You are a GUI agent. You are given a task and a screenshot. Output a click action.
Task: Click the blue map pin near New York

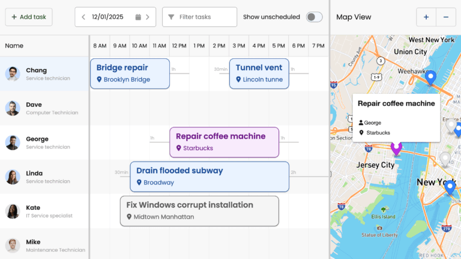pos(450,187)
